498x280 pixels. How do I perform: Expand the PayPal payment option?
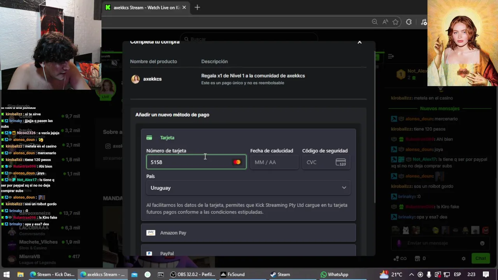[248, 250]
